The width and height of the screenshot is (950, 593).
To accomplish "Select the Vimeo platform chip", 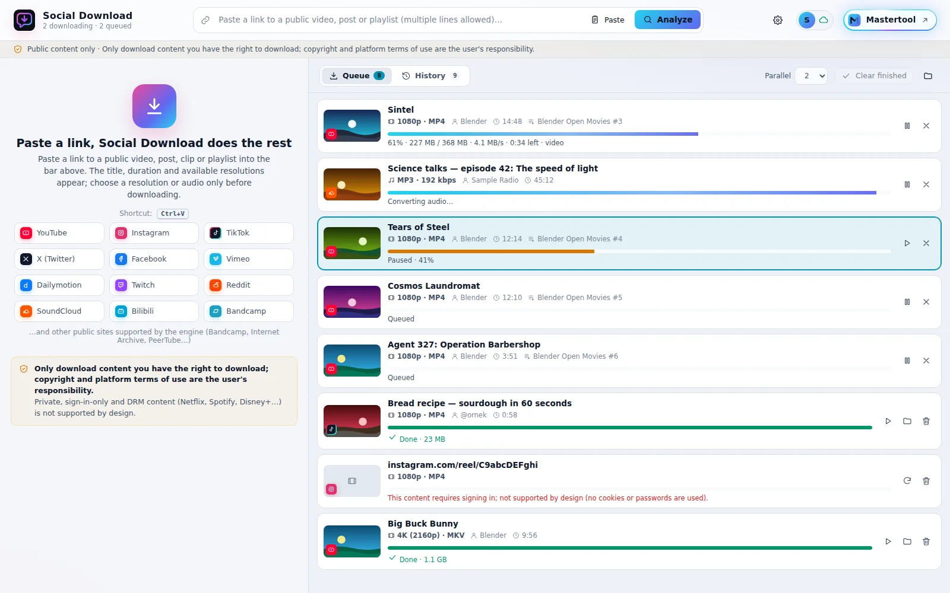I will click(x=249, y=259).
